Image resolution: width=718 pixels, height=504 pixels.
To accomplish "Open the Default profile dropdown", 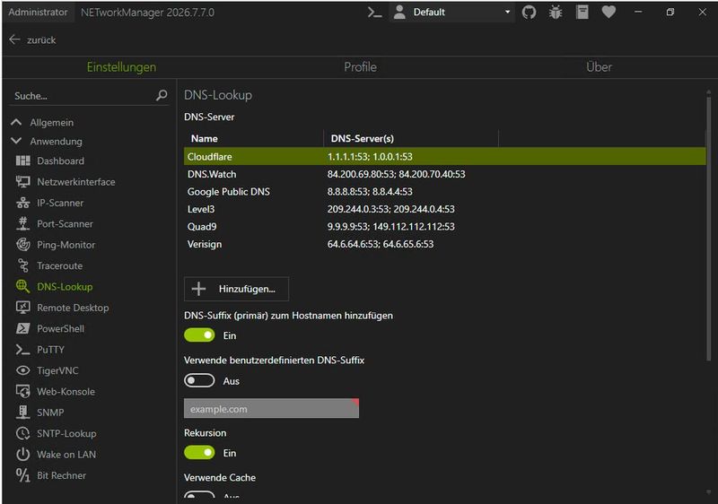I will [x=452, y=13].
